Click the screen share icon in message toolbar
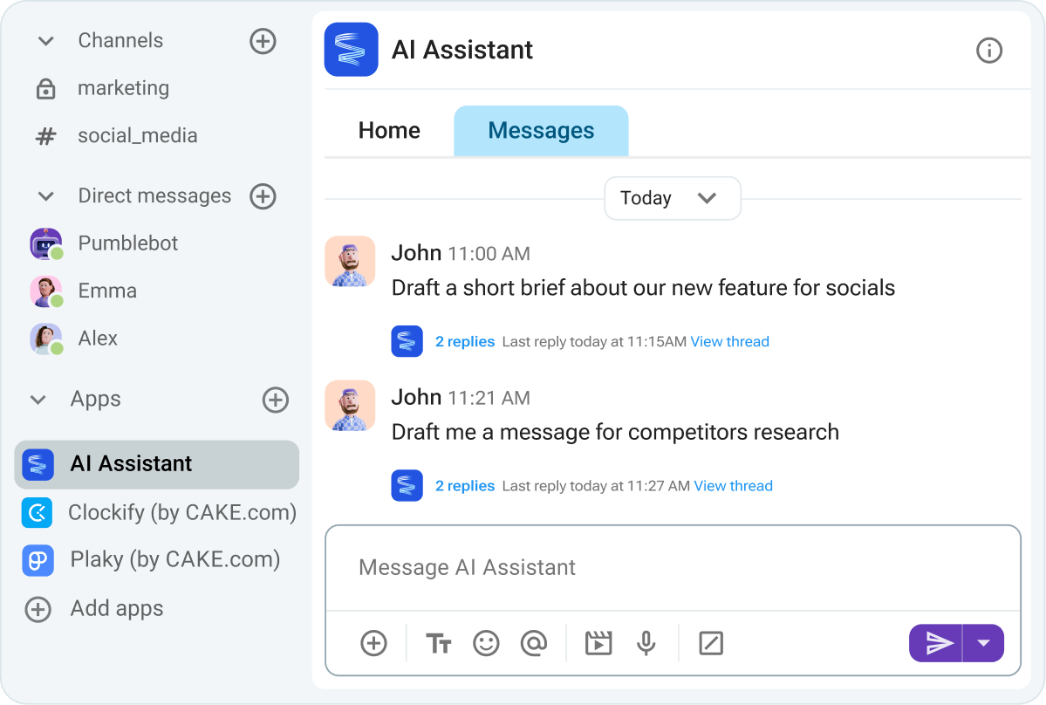Screen dimensions: 1046x705 pos(711,643)
